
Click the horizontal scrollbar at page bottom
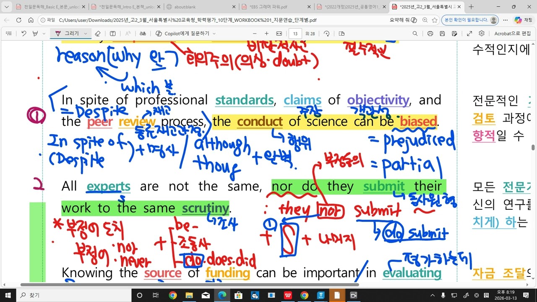tap(190, 285)
